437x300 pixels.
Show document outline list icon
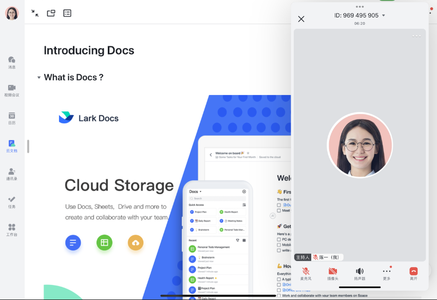point(67,13)
